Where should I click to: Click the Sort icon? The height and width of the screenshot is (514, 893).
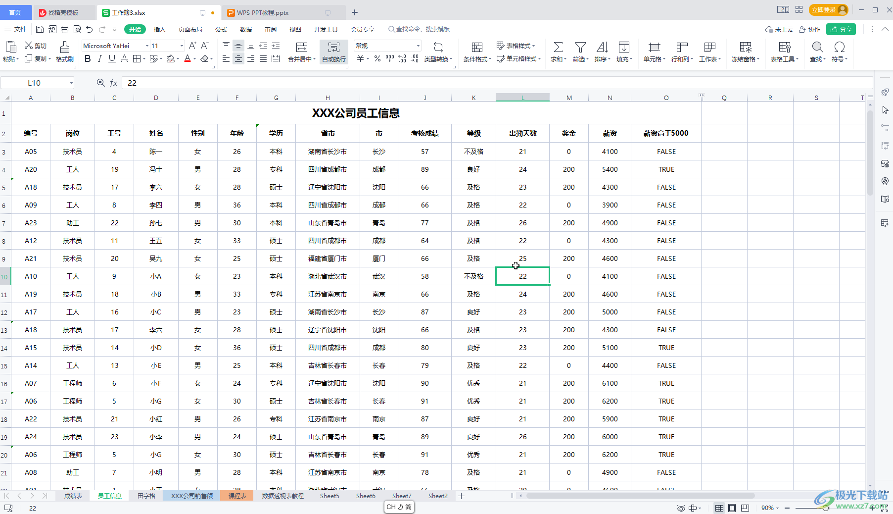point(602,47)
